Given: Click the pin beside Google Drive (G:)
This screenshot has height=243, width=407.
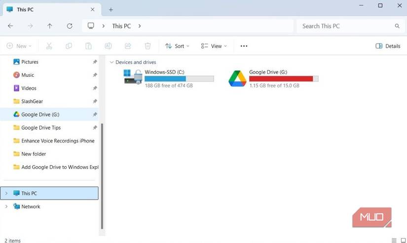Looking at the screenshot, I should [95, 114].
